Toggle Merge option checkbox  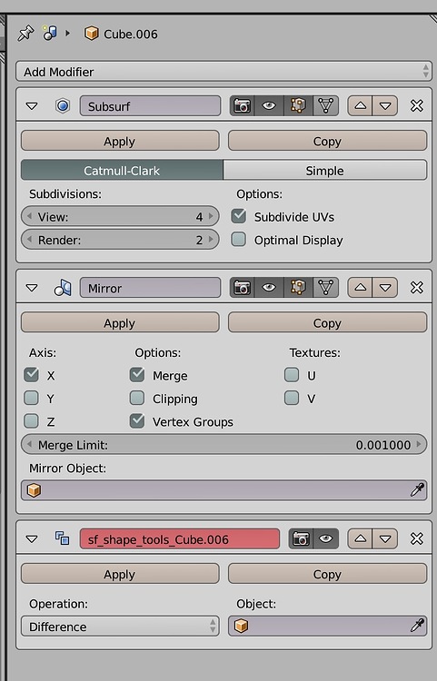point(137,375)
